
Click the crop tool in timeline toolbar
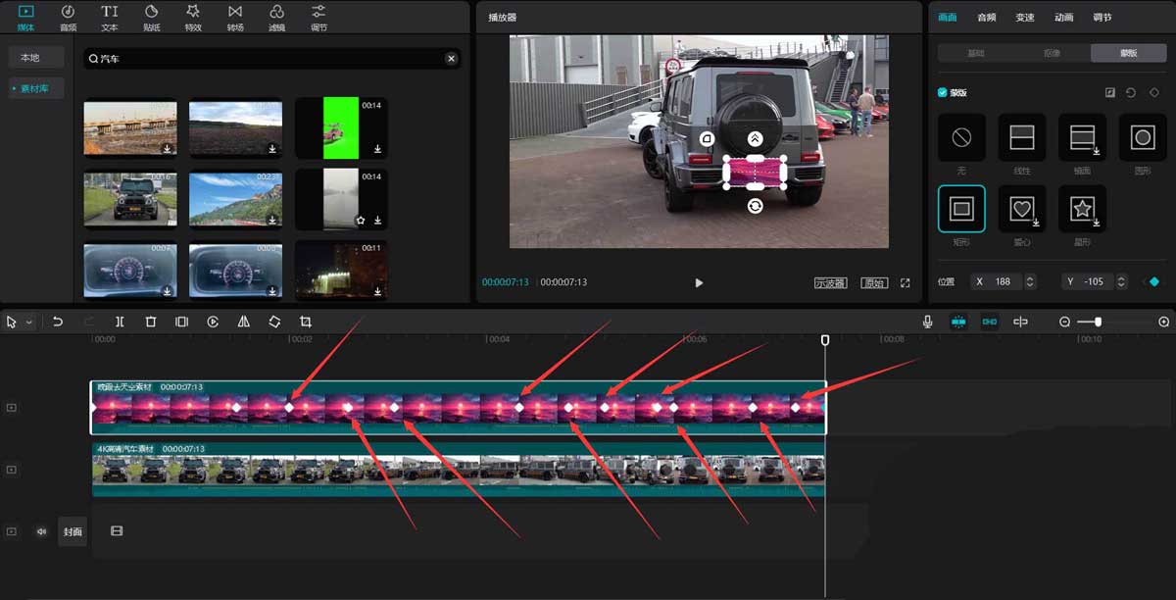(306, 322)
